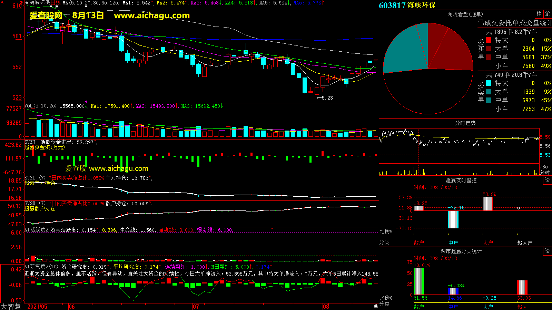Switch pie view to 笔 mode
Screen dimensions: 552x310
[x=548, y=14]
